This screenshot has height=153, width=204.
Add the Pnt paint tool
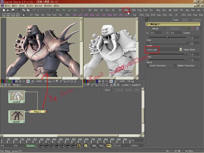tap(68, 15)
